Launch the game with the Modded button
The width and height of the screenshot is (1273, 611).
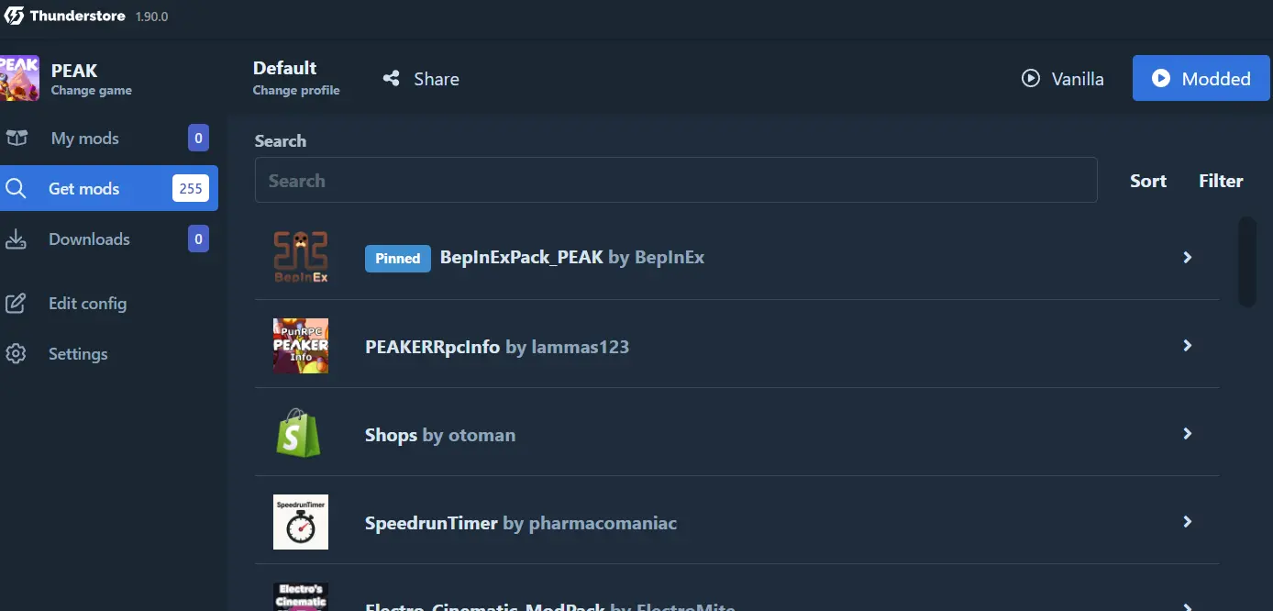[x=1201, y=78]
